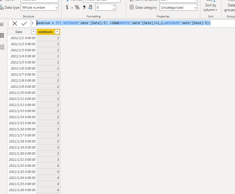Open the Report view from the sidebar

coord(2,24)
